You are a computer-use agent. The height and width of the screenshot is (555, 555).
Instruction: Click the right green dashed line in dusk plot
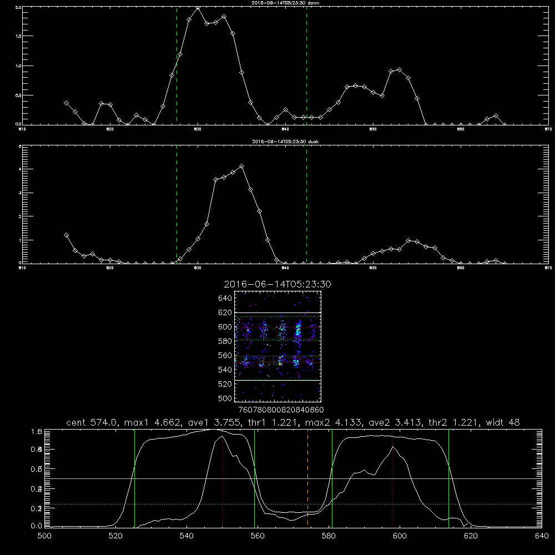[x=306, y=204]
